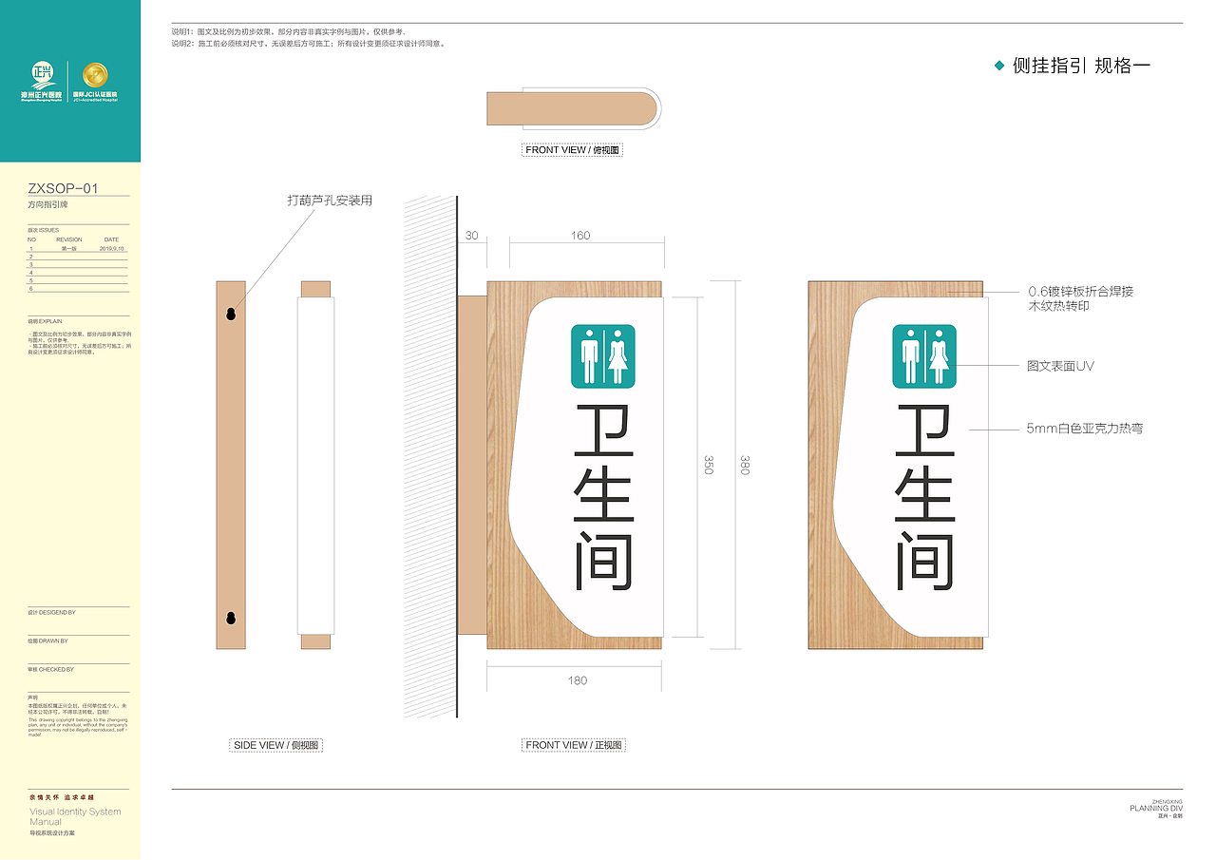Click the note line starting 说明1
Screen dimensions: 1216x860
coord(289,32)
